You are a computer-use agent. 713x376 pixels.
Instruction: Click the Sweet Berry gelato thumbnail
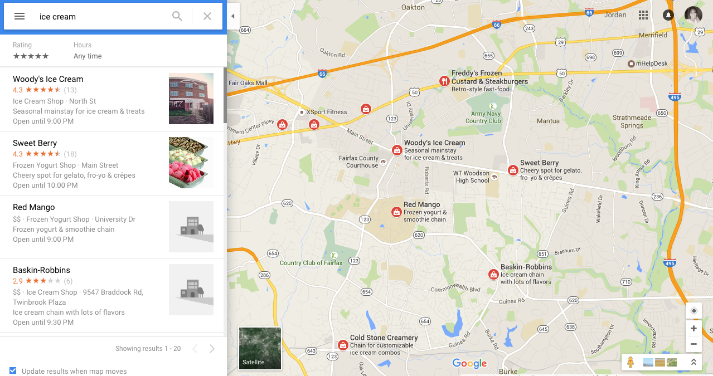(191, 163)
